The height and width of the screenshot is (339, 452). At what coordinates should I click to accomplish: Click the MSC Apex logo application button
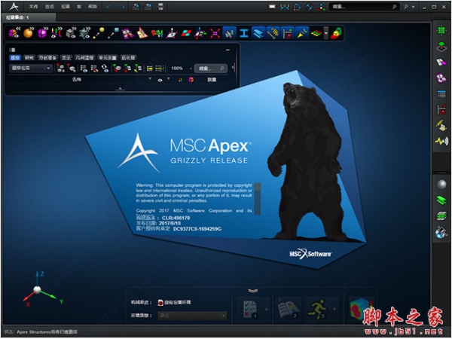point(12,6)
